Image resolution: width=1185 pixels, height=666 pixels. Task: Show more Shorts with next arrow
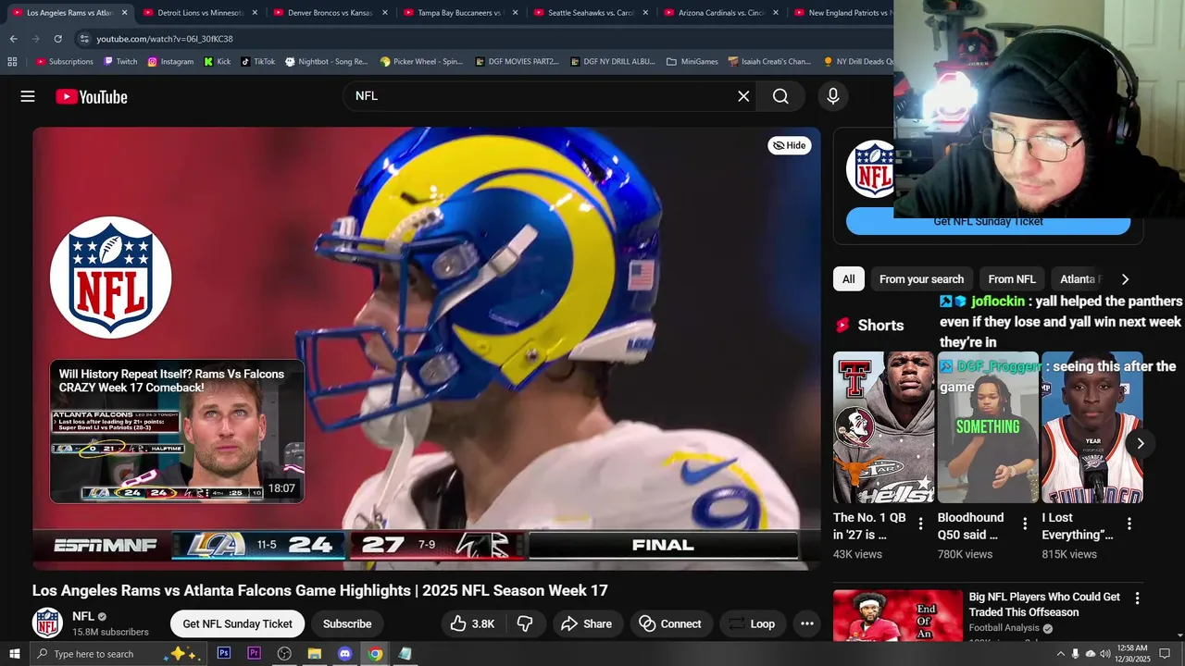[x=1141, y=443]
